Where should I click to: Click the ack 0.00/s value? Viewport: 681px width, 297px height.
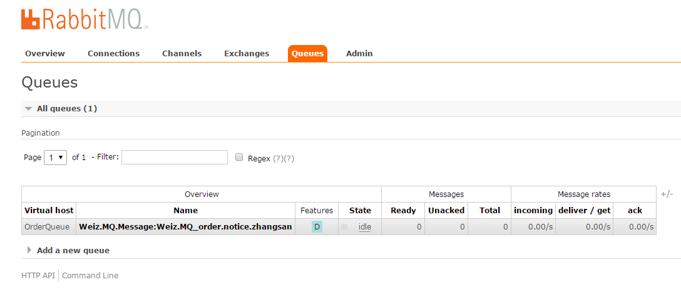[x=641, y=226]
